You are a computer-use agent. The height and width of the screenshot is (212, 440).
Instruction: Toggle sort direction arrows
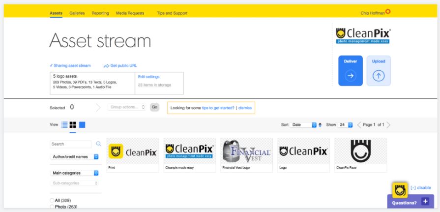point(320,124)
